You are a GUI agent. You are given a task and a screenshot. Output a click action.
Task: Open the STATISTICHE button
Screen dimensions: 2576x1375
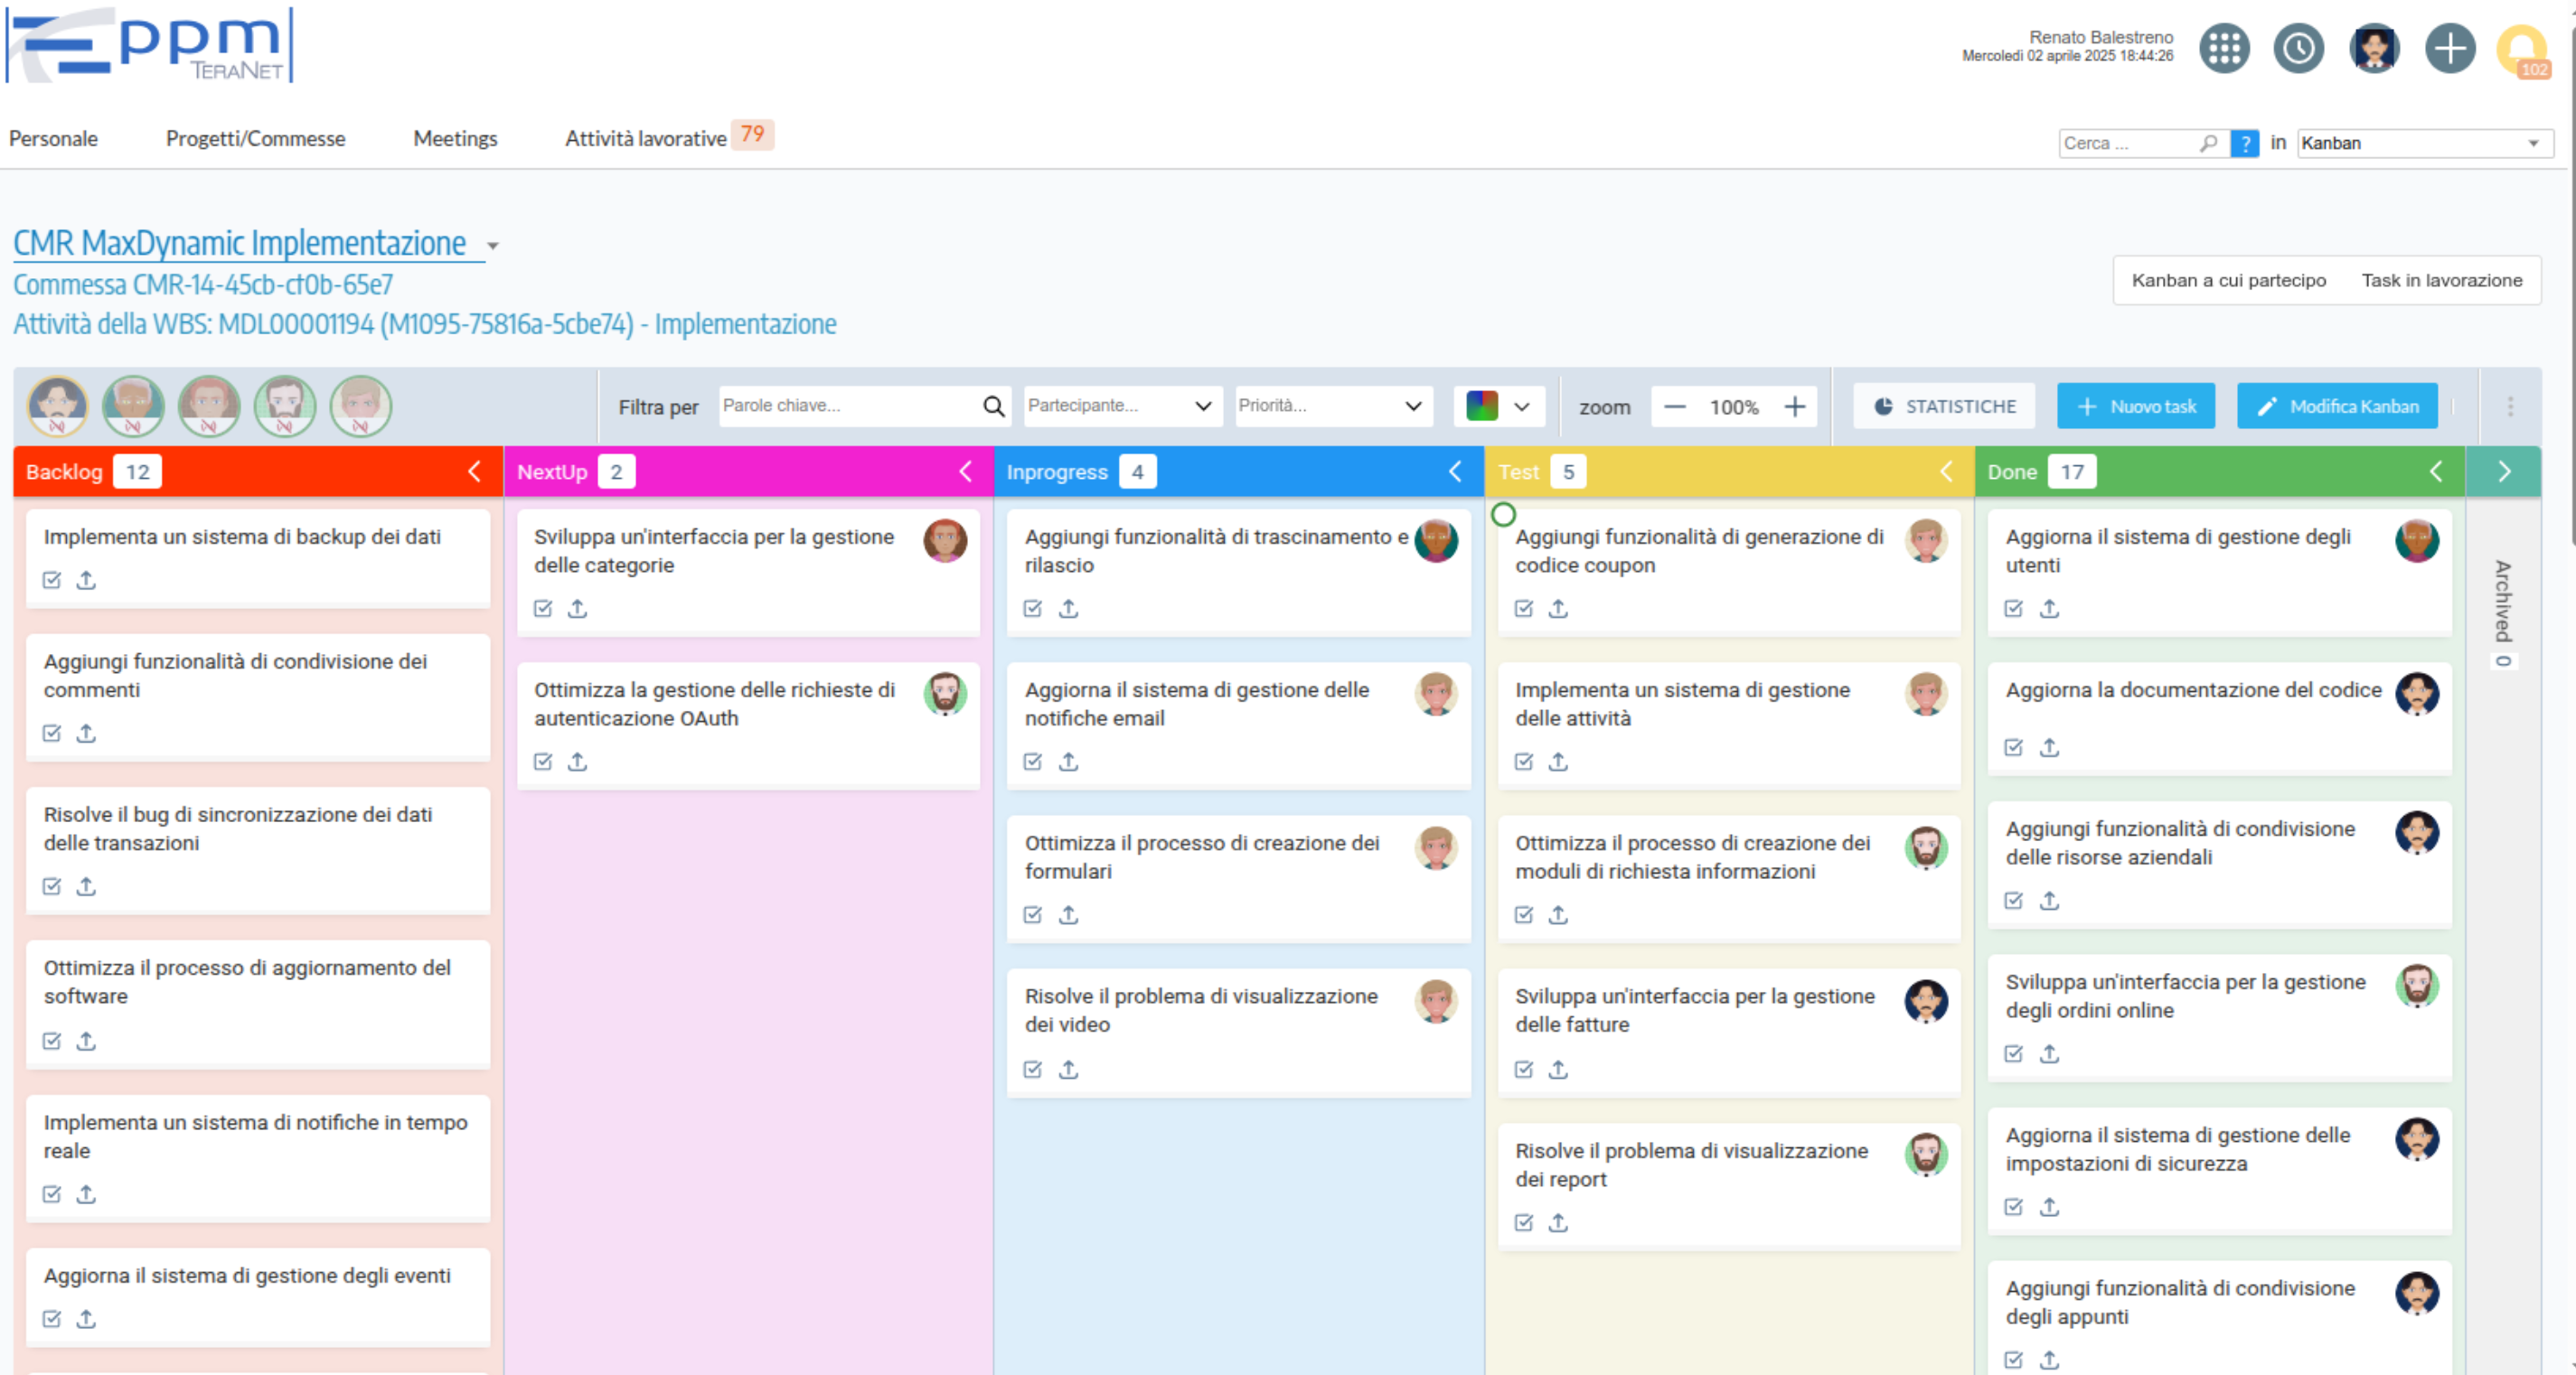(1944, 406)
